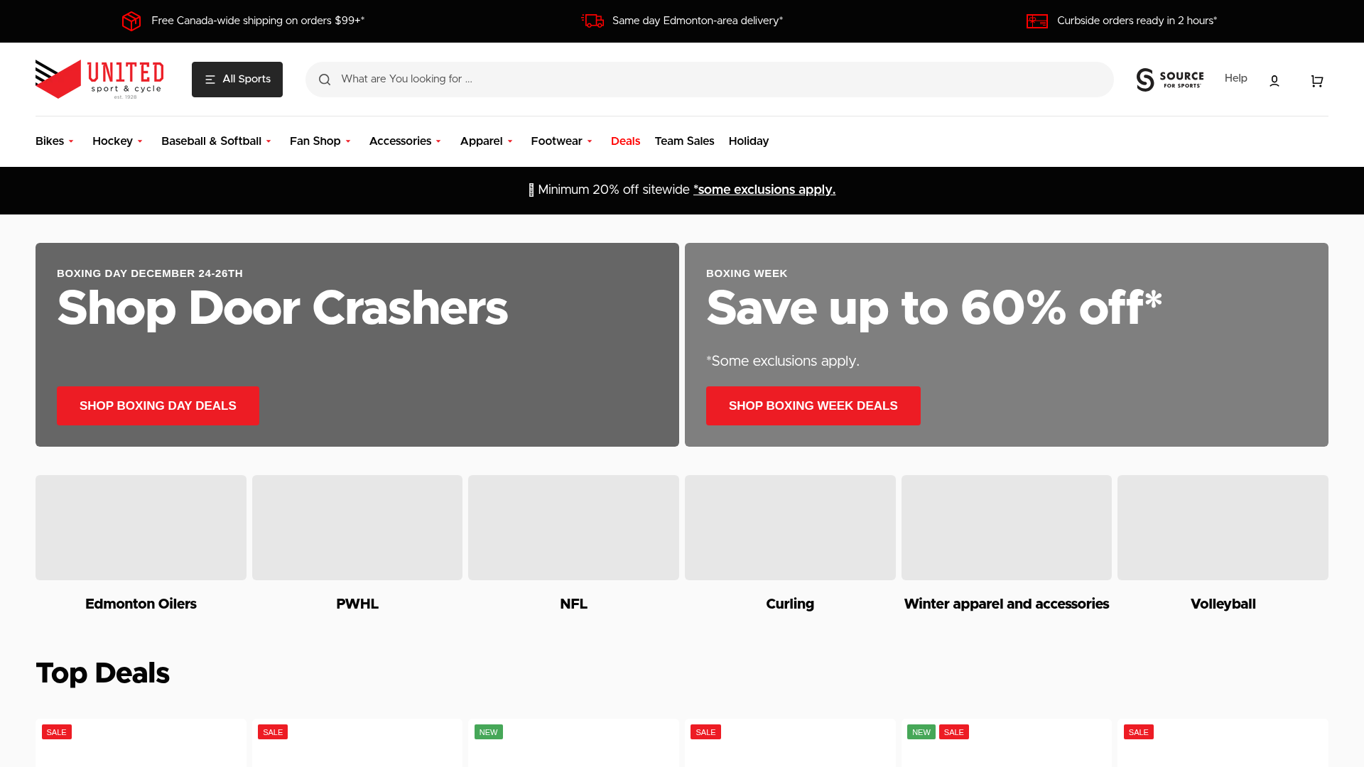This screenshot has height=767, width=1364.
Task: Click the Source for Sports logo
Action: click(x=1170, y=80)
